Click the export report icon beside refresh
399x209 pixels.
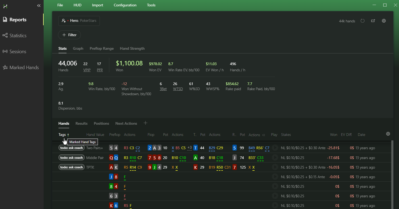click(373, 21)
